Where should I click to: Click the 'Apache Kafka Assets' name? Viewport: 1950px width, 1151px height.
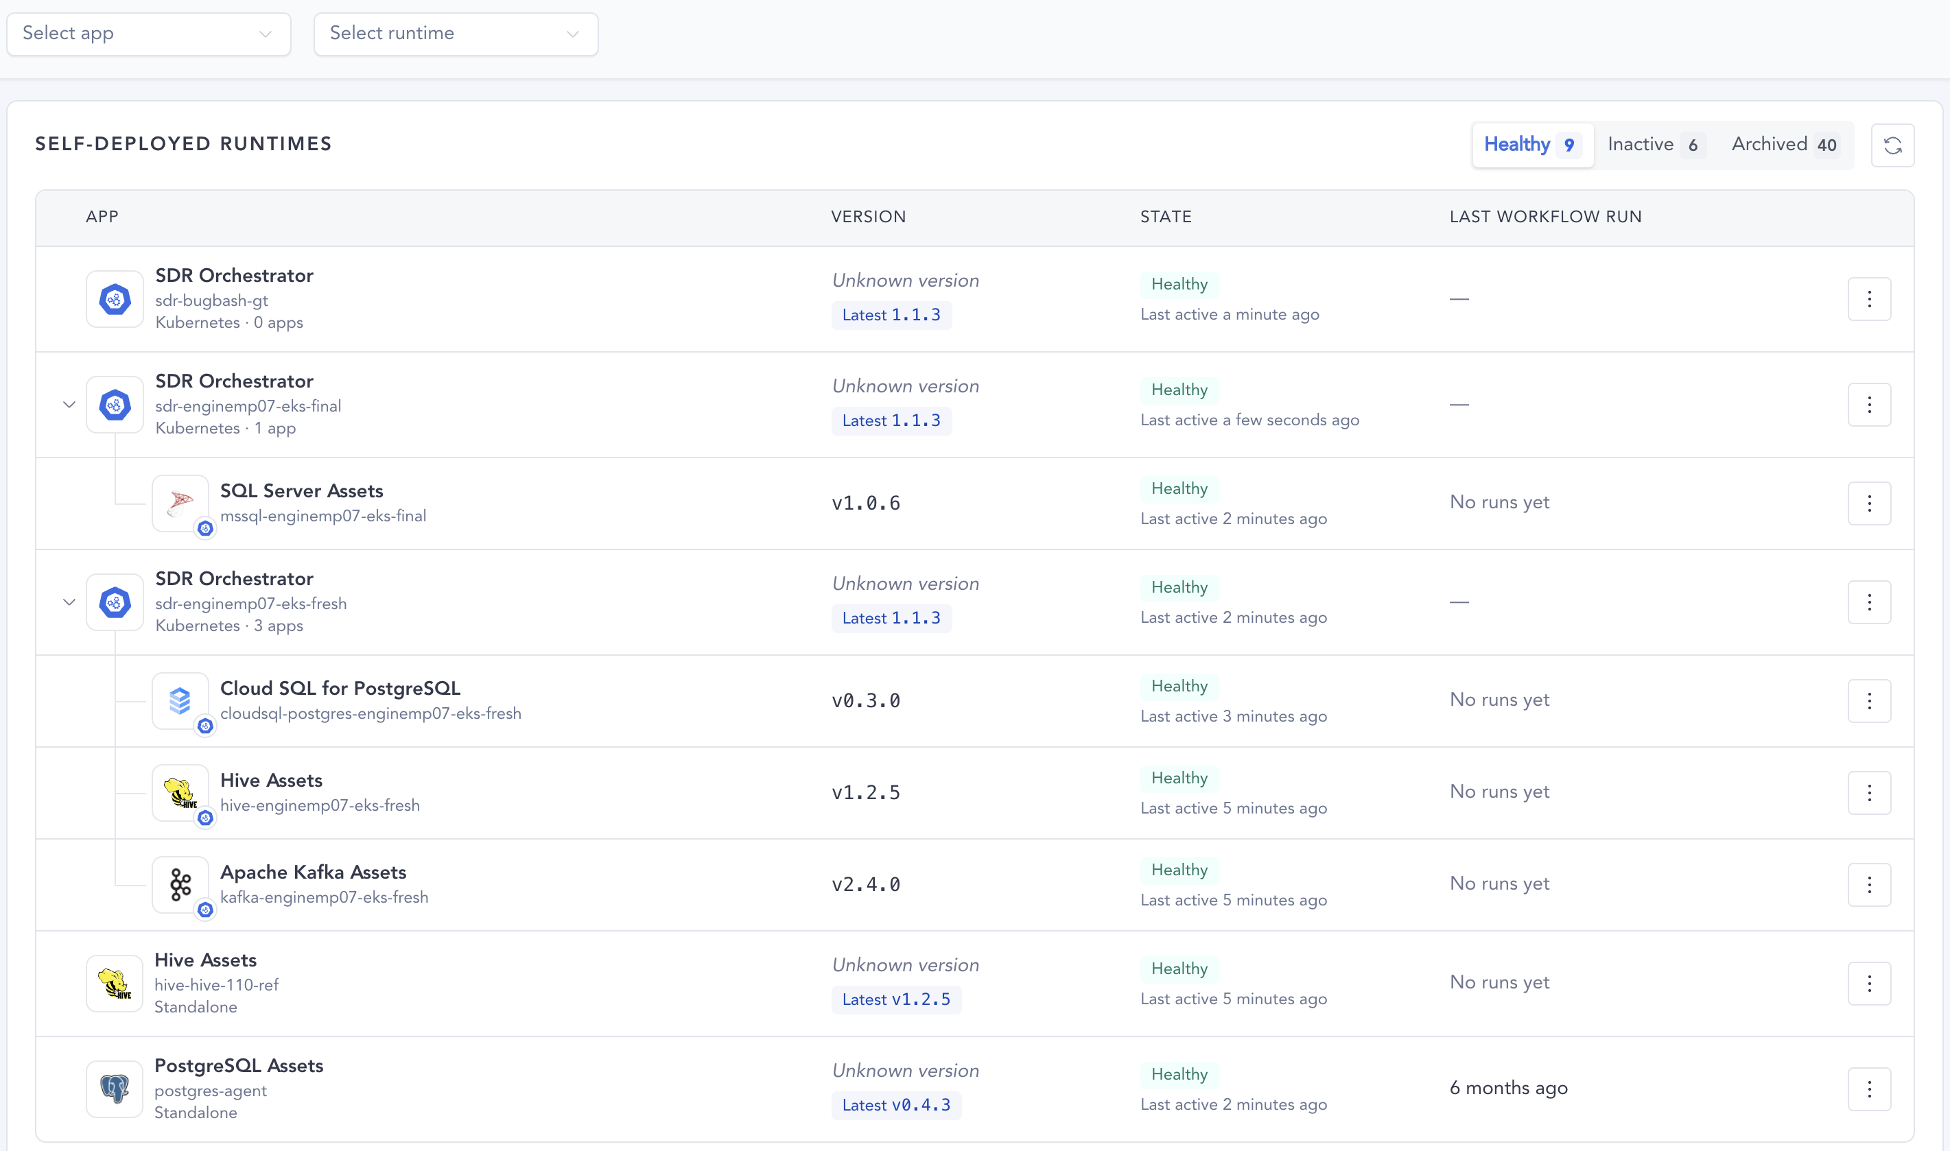point(314,873)
